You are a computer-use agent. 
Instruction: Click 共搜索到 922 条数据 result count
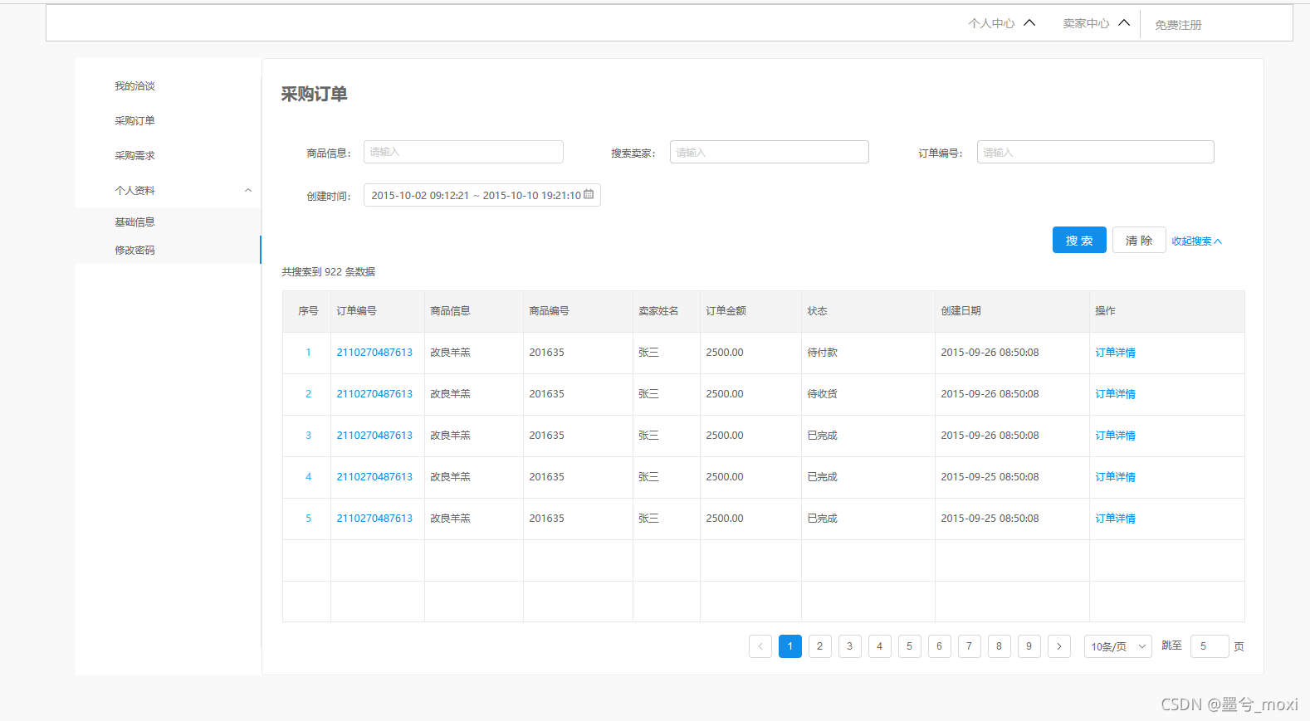(328, 272)
